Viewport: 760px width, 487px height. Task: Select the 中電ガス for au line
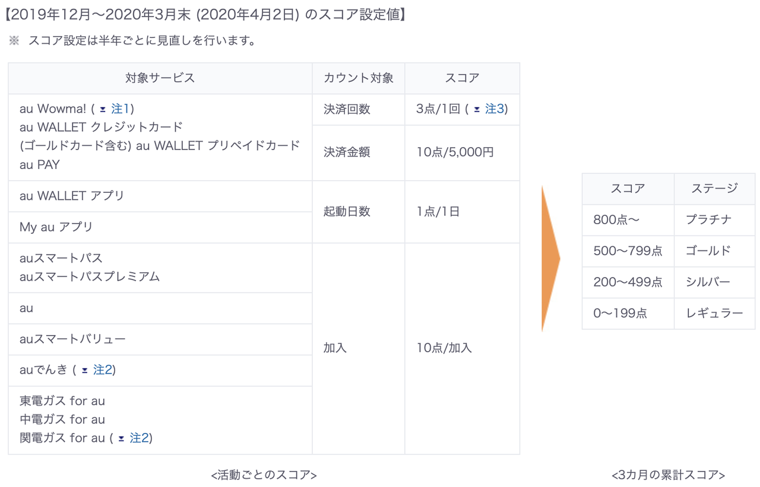tap(62, 419)
